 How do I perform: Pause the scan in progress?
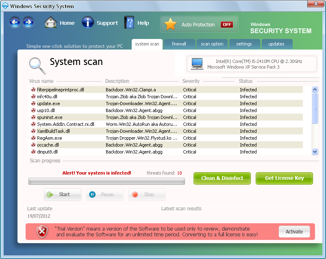click(x=104, y=194)
